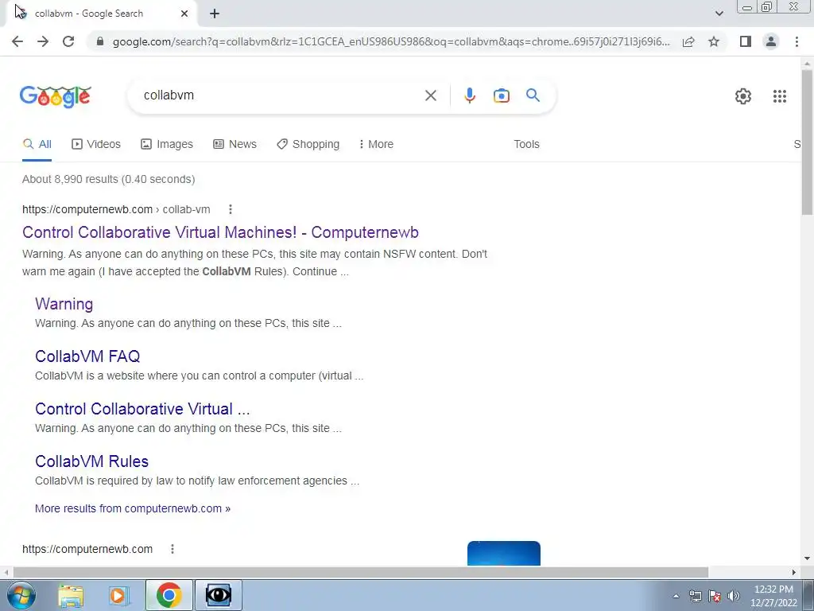
Task: Open the eye icon taskbar app
Action: pyautogui.click(x=218, y=595)
